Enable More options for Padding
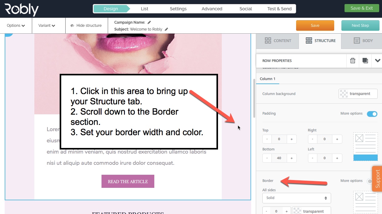Screen dimensions: 382x214 tap(371, 114)
